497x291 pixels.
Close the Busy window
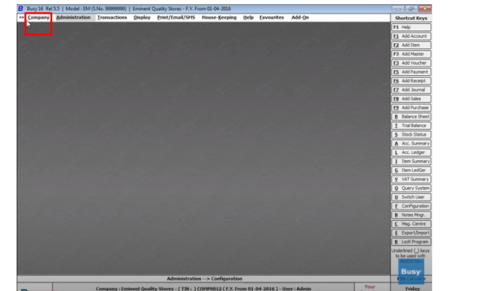tap(425, 9)
